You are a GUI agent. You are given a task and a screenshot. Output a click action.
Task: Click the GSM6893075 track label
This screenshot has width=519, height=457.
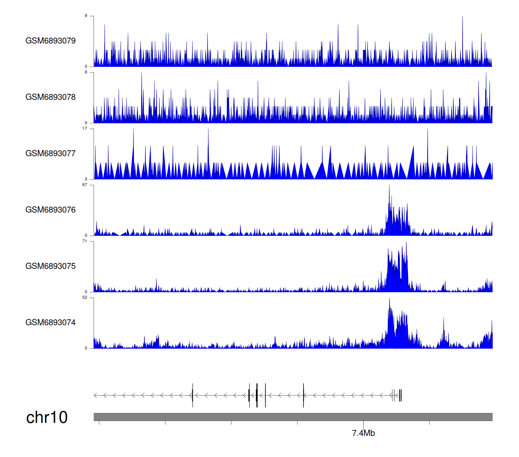[51, 266]
